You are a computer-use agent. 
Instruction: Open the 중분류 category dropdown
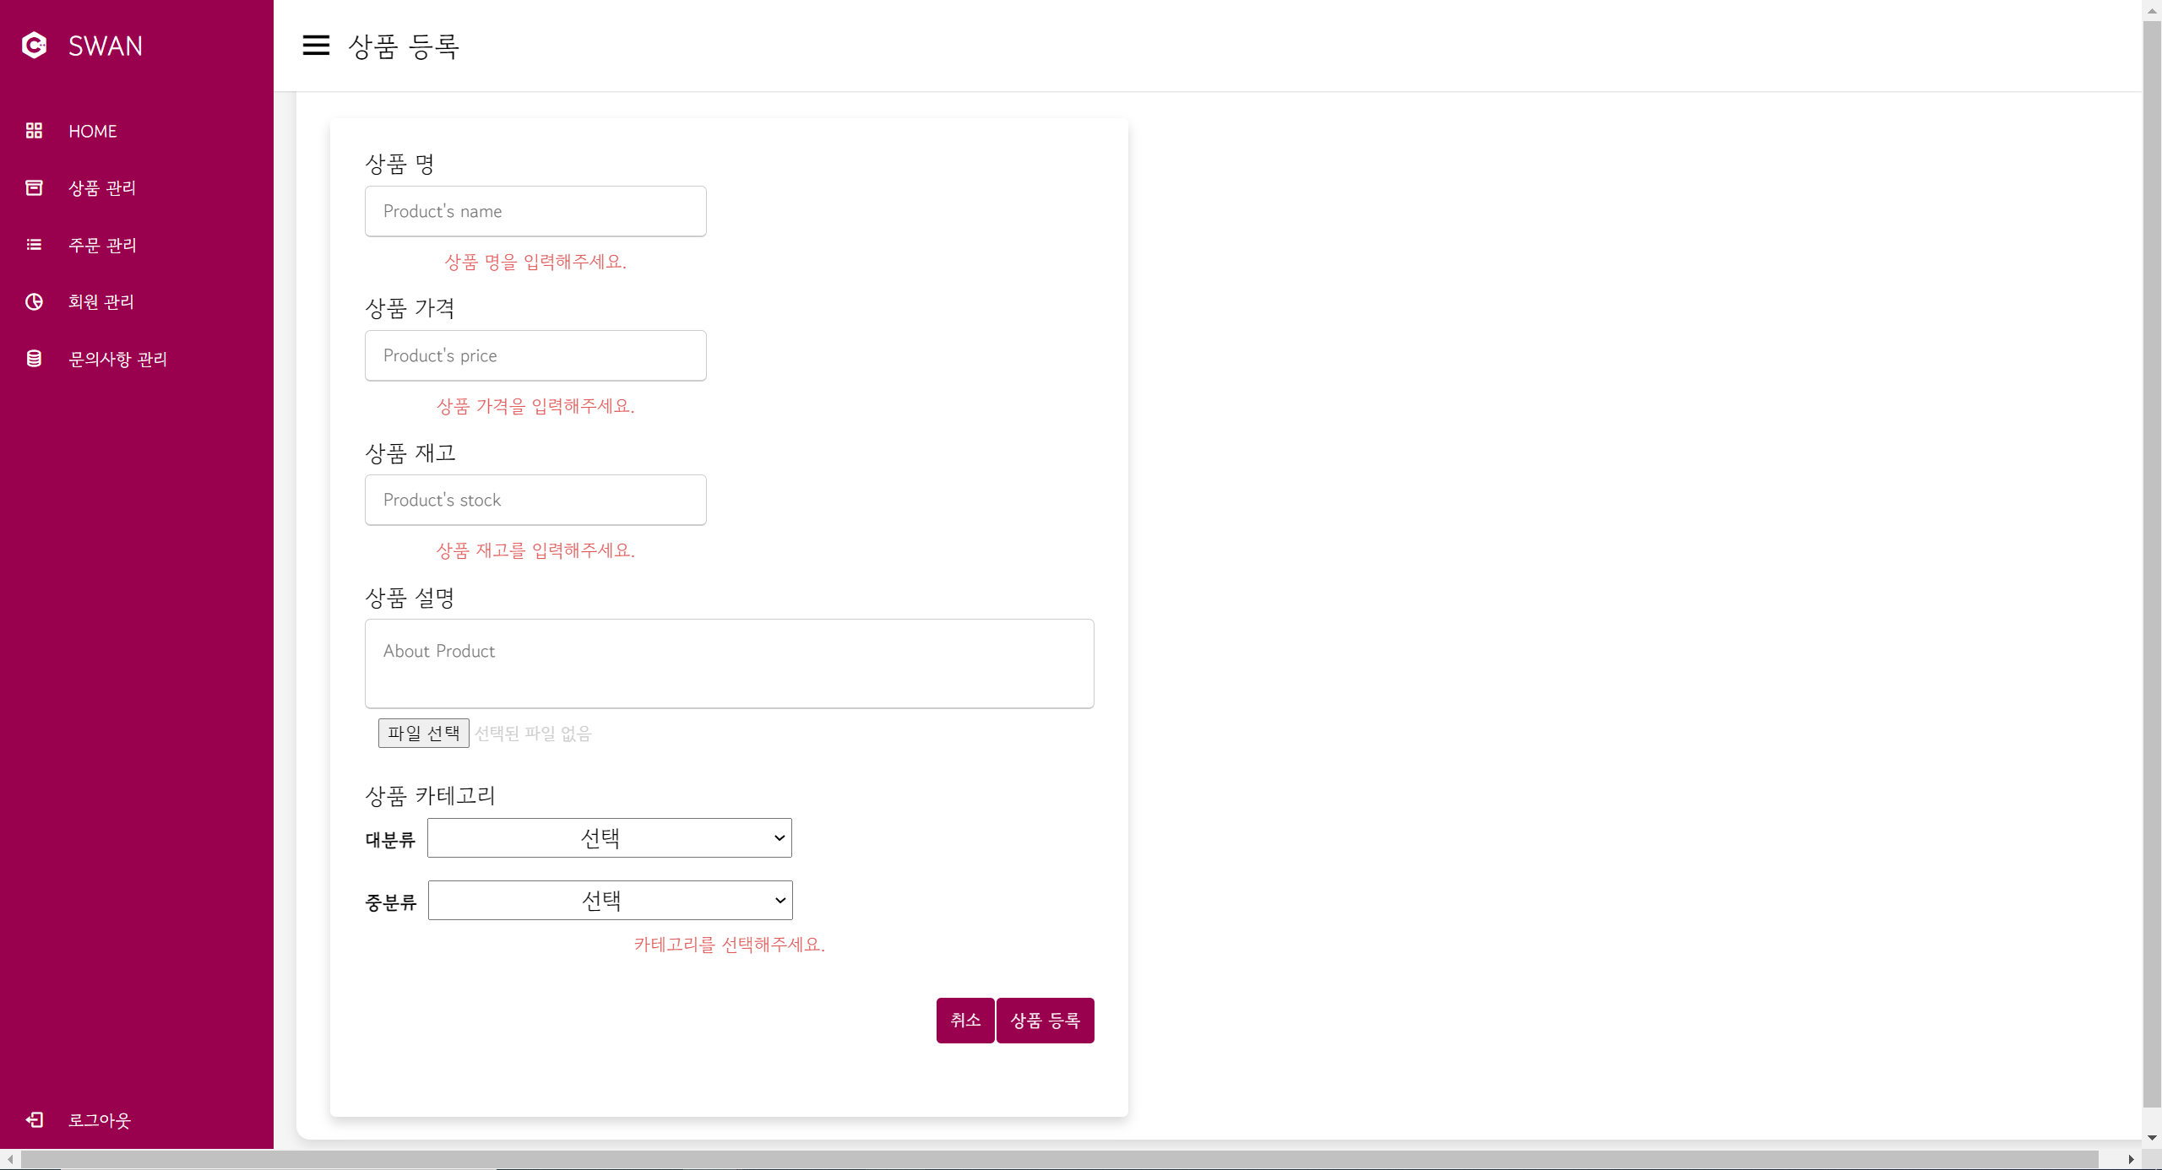(610, 901)
